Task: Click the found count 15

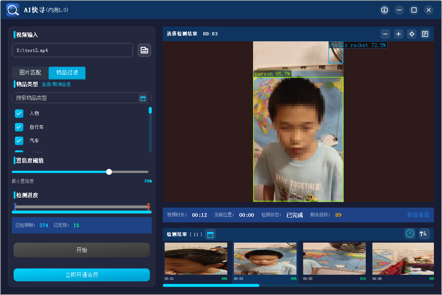Action: (x=76, y=225)
